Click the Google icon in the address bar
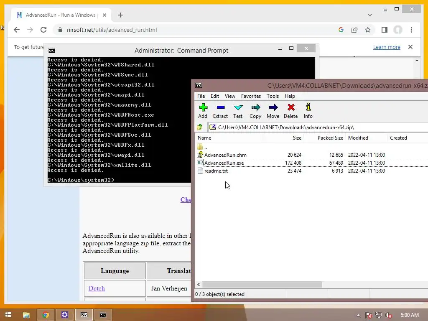Image resolution: width=428 pixels, height=321 pixels. 341,30
